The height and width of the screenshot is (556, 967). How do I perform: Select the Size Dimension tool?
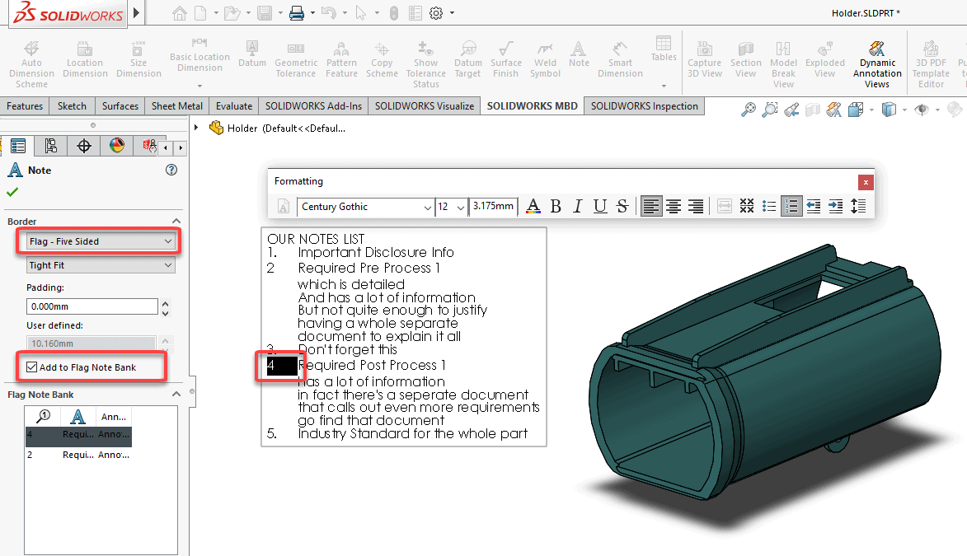[x=138, y=59]
